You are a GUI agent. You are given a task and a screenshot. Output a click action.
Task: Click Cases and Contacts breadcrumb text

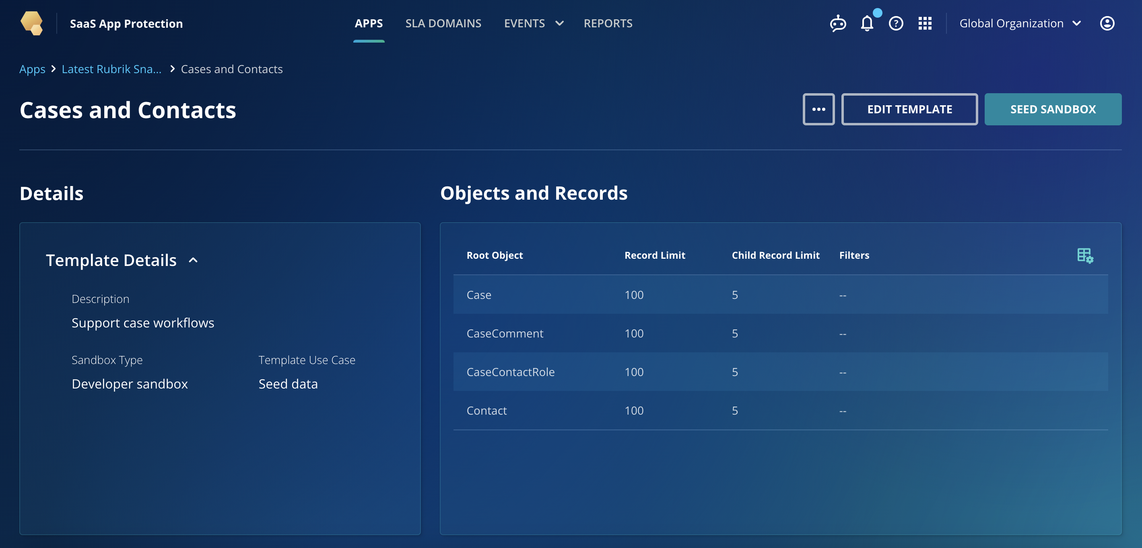tap(232, 69)
